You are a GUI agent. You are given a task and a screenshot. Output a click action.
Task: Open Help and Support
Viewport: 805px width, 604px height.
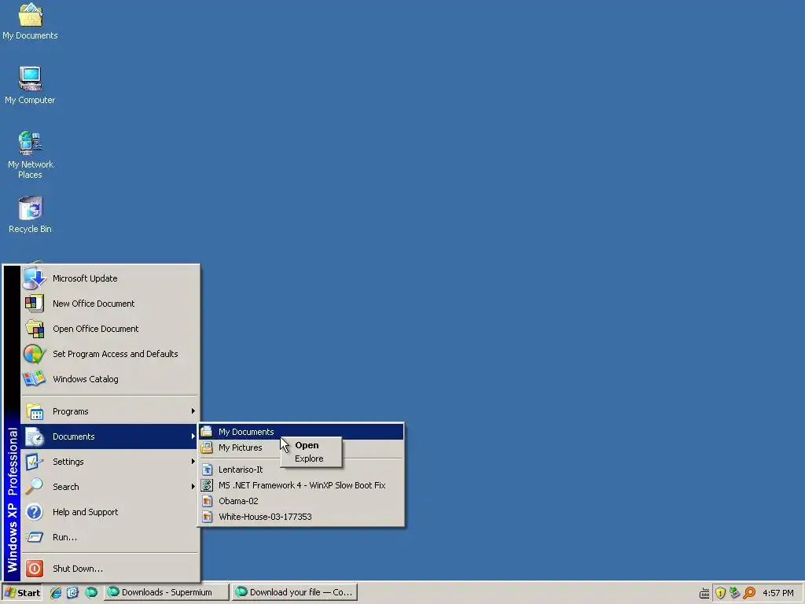point(110,512)
